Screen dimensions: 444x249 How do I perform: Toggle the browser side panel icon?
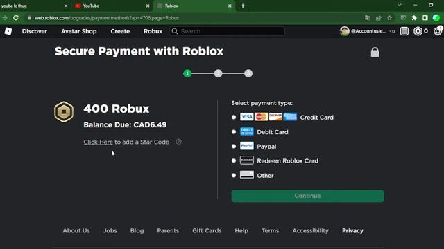[x=425, y=18]
